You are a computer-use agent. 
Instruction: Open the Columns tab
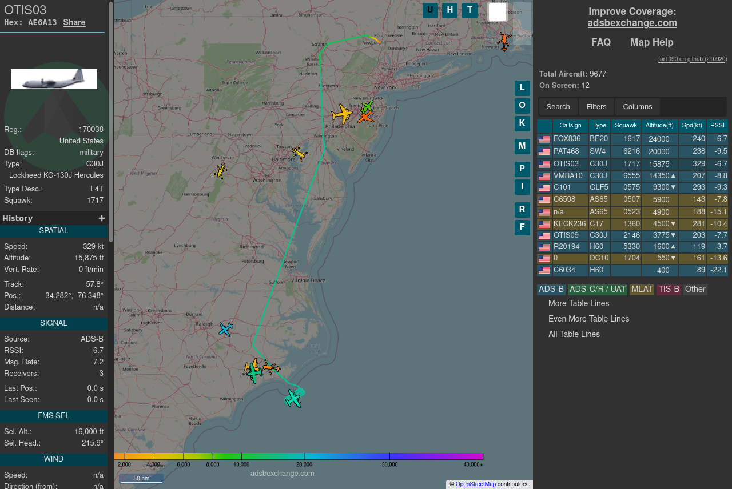click(638, 107)
